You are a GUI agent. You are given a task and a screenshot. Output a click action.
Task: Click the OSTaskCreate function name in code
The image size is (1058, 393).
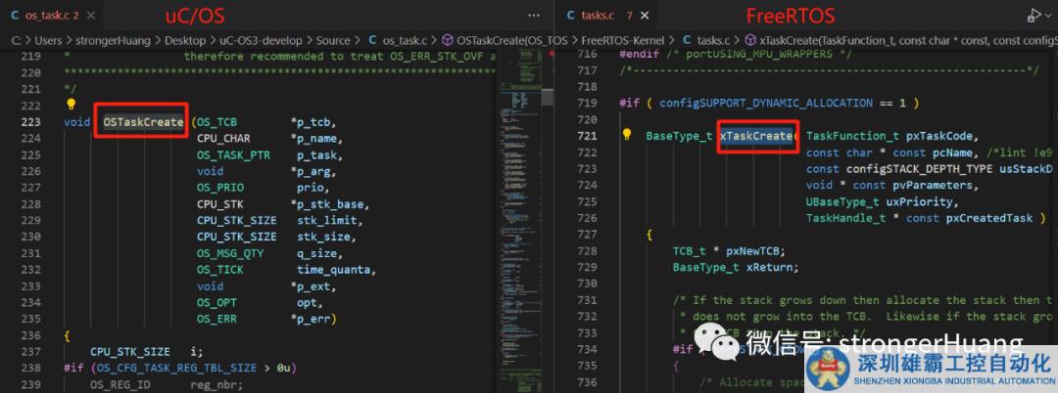click(x=142, y=122)
